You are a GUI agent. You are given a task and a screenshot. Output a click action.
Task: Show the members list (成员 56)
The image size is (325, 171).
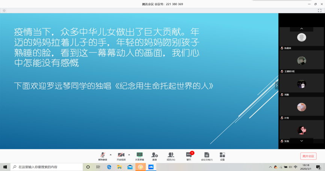(x=171, y=156)
